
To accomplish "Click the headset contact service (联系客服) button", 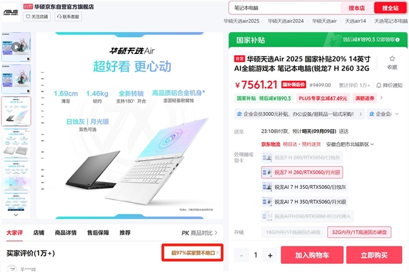I will [68, 16].
